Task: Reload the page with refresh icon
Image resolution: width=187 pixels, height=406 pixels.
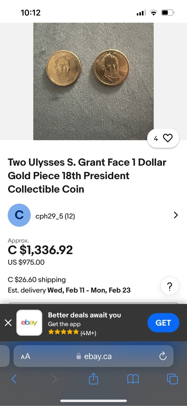Action: pyautogui.click(x=163, y=356)
